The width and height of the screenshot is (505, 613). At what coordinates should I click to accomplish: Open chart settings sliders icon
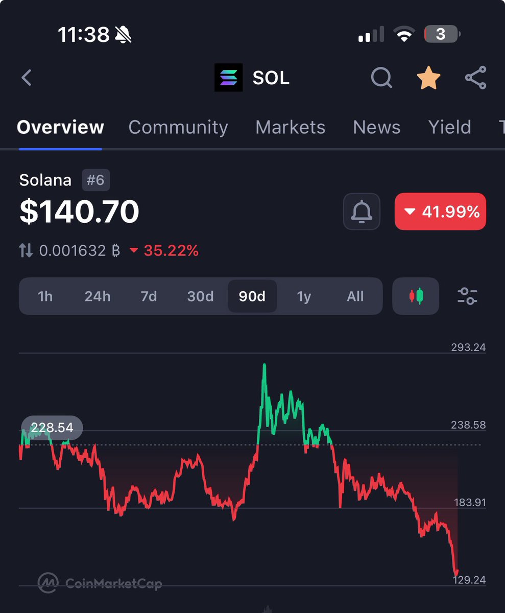click(467, 296)
